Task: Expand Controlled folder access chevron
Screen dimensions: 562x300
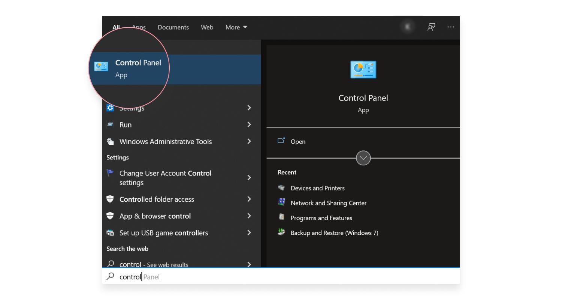Action: coord(249,199)
